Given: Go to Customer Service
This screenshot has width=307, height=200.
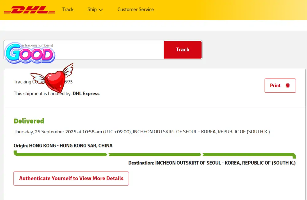Looking at the screenshot, I should pyautogui.click(x=135, y=9).
